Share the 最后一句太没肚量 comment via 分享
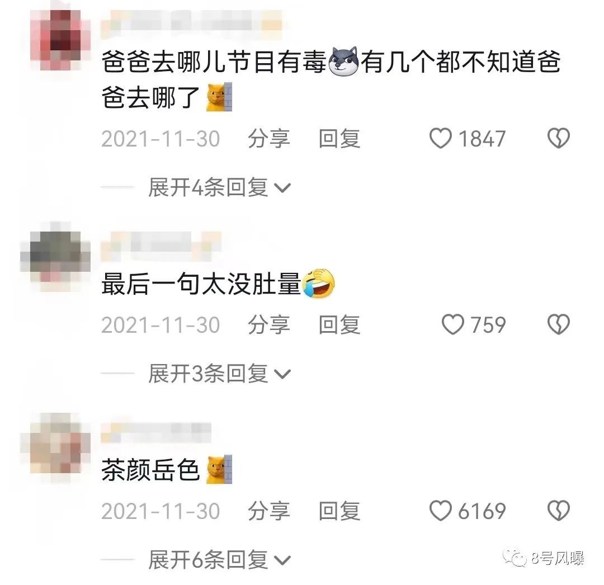Screen dimensions: 604x585 click(269, 324)
